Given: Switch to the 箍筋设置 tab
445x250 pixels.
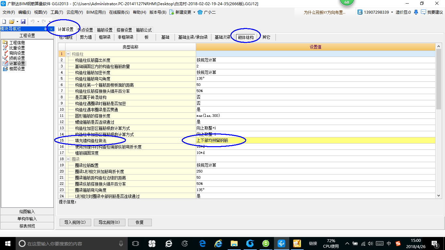Looking at the screenshot, I should click(x=105, y=30).
